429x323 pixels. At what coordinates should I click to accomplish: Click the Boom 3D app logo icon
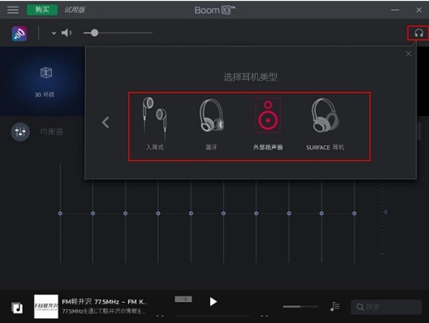[19, 33]
